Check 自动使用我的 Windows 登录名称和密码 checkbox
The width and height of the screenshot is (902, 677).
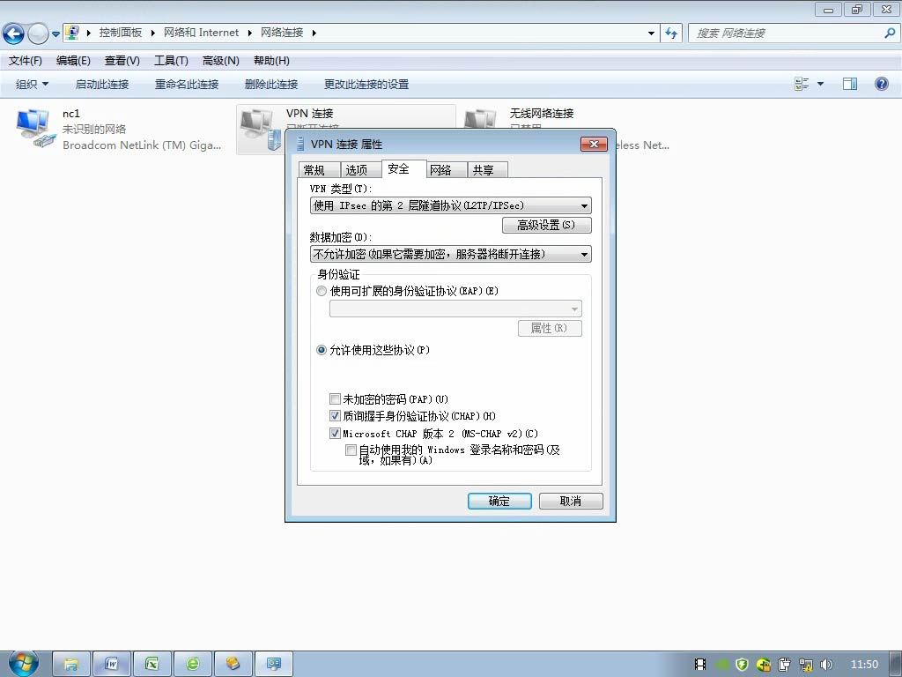pos(351,450)
